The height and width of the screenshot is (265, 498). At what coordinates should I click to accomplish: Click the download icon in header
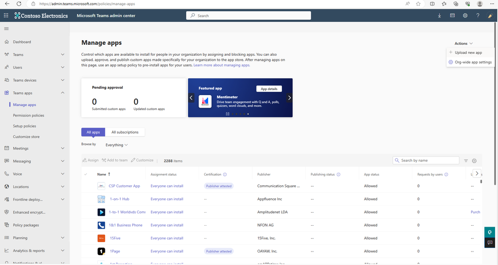pos(439,15)
